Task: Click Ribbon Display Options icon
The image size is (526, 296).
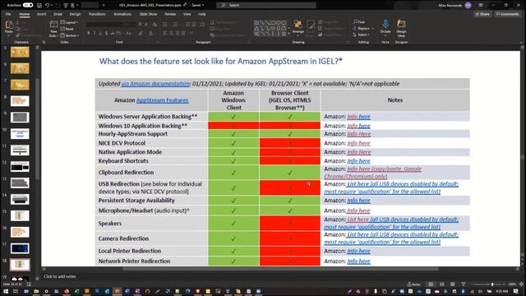Action: [481, 5]
